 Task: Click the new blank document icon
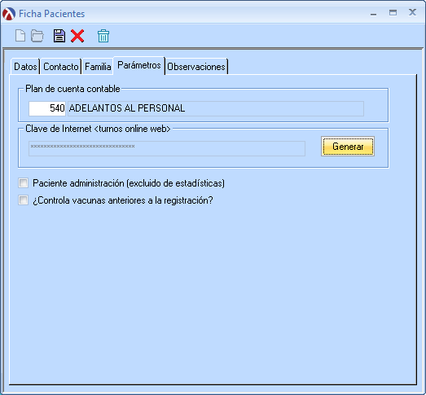coord(20,36)
